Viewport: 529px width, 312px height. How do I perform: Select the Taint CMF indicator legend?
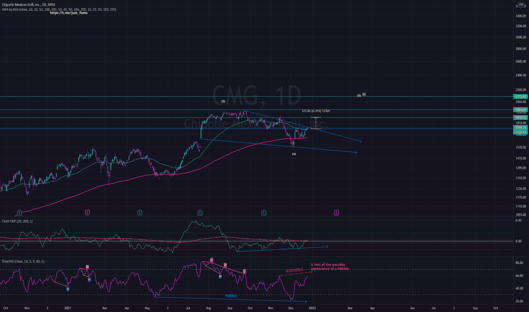[x=17, y=221]
